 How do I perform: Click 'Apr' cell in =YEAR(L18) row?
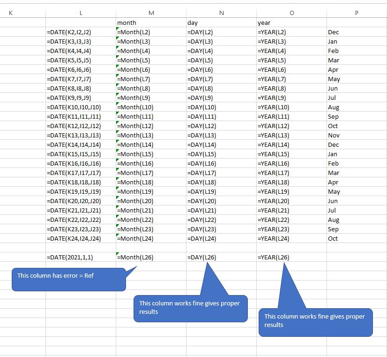coord(357,182)
